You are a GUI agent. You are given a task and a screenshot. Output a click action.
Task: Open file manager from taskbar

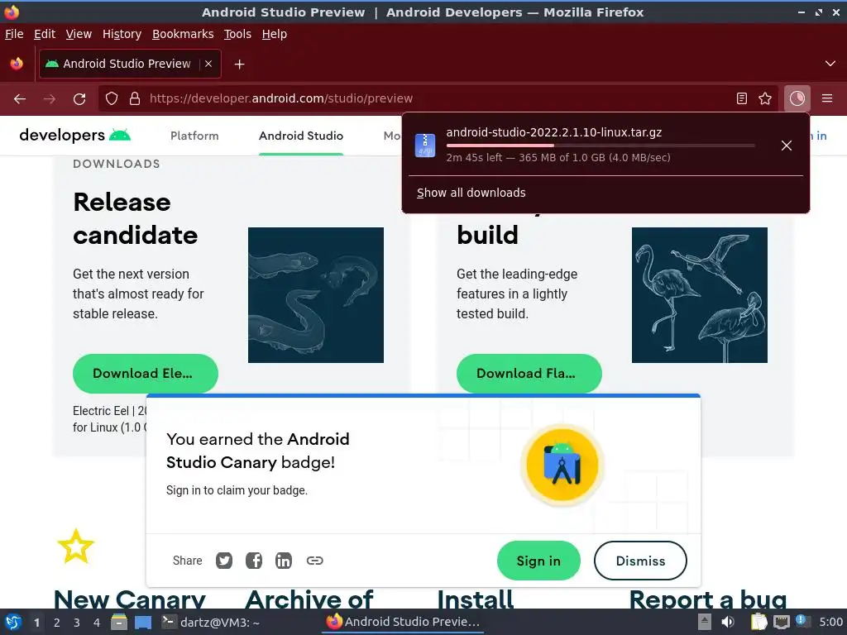pyautogui.click(x=119, y=622)
